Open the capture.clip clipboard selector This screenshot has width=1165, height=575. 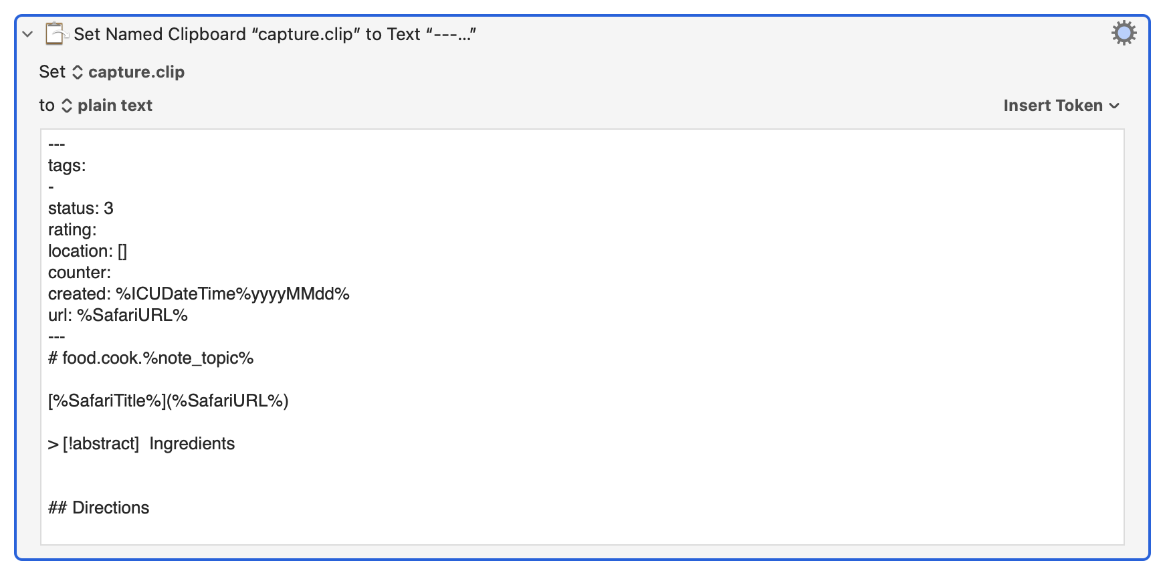[128, 72]
